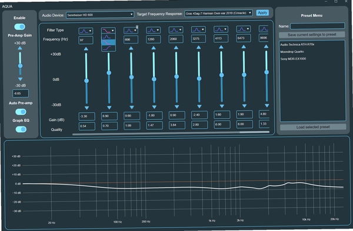Click the Pre-Amp Gain increase arrow

[20, 48]
